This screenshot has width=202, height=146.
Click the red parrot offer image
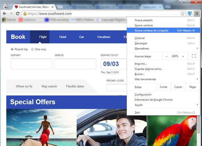click(172, 131)
